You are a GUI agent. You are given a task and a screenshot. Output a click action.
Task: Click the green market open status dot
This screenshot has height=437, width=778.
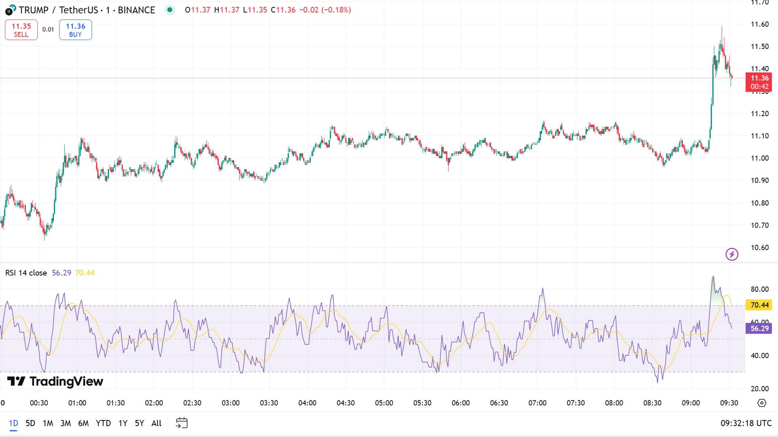coord(170,10)
